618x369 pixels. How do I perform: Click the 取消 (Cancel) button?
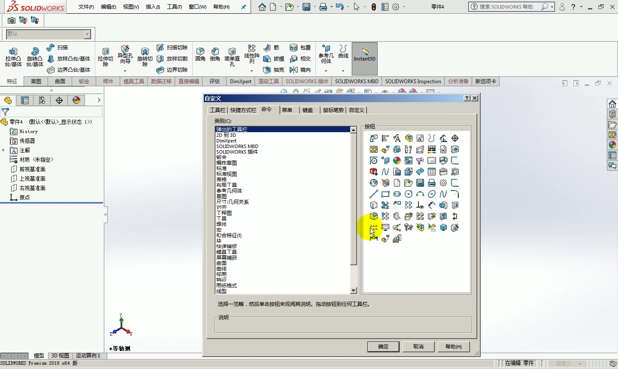(x=418, y=347)
